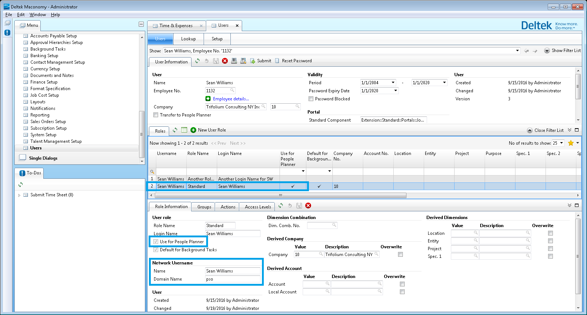Click the Reset Password button

coord(296,61)
